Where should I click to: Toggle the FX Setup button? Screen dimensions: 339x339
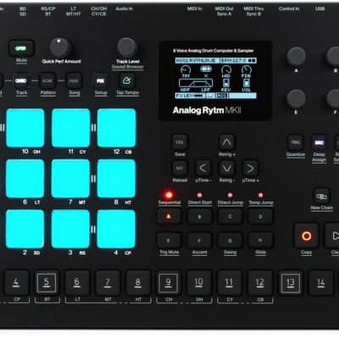tap(101, 81)
